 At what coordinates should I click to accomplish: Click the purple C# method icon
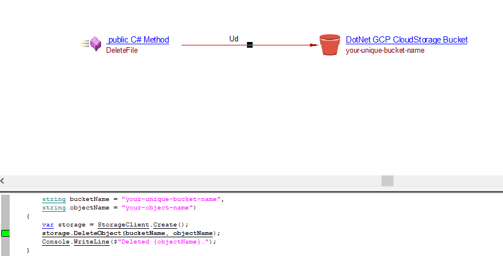[95, 44]
